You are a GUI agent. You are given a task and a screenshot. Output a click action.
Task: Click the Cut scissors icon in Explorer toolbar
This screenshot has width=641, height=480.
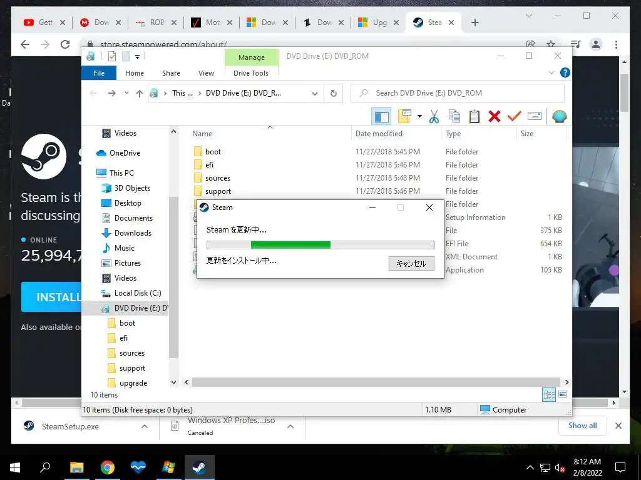coord(434,117)
